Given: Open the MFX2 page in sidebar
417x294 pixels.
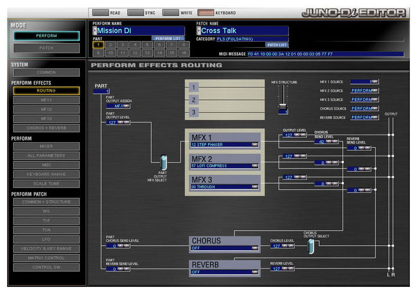Looking at the screenshot, I should tap(47, 110).
